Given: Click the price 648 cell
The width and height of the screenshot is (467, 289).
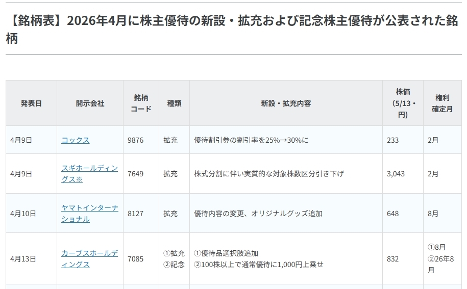Looking at the screenshot, I should coord(403,214).
